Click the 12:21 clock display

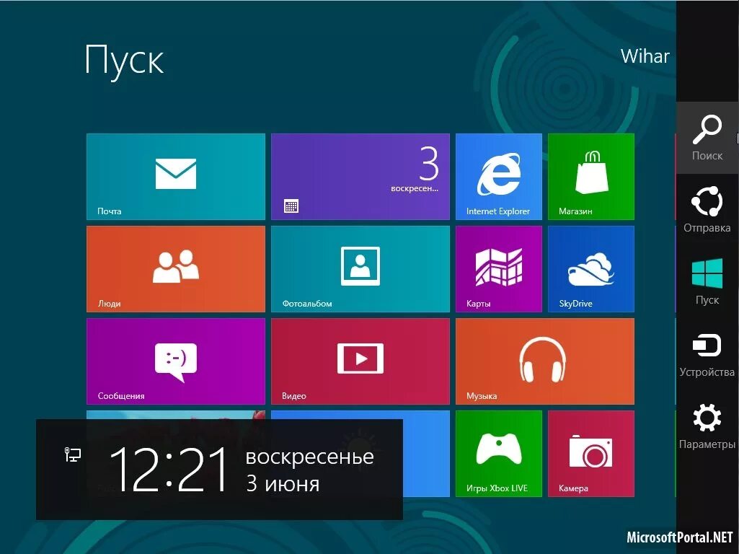[x=169, y=470]
